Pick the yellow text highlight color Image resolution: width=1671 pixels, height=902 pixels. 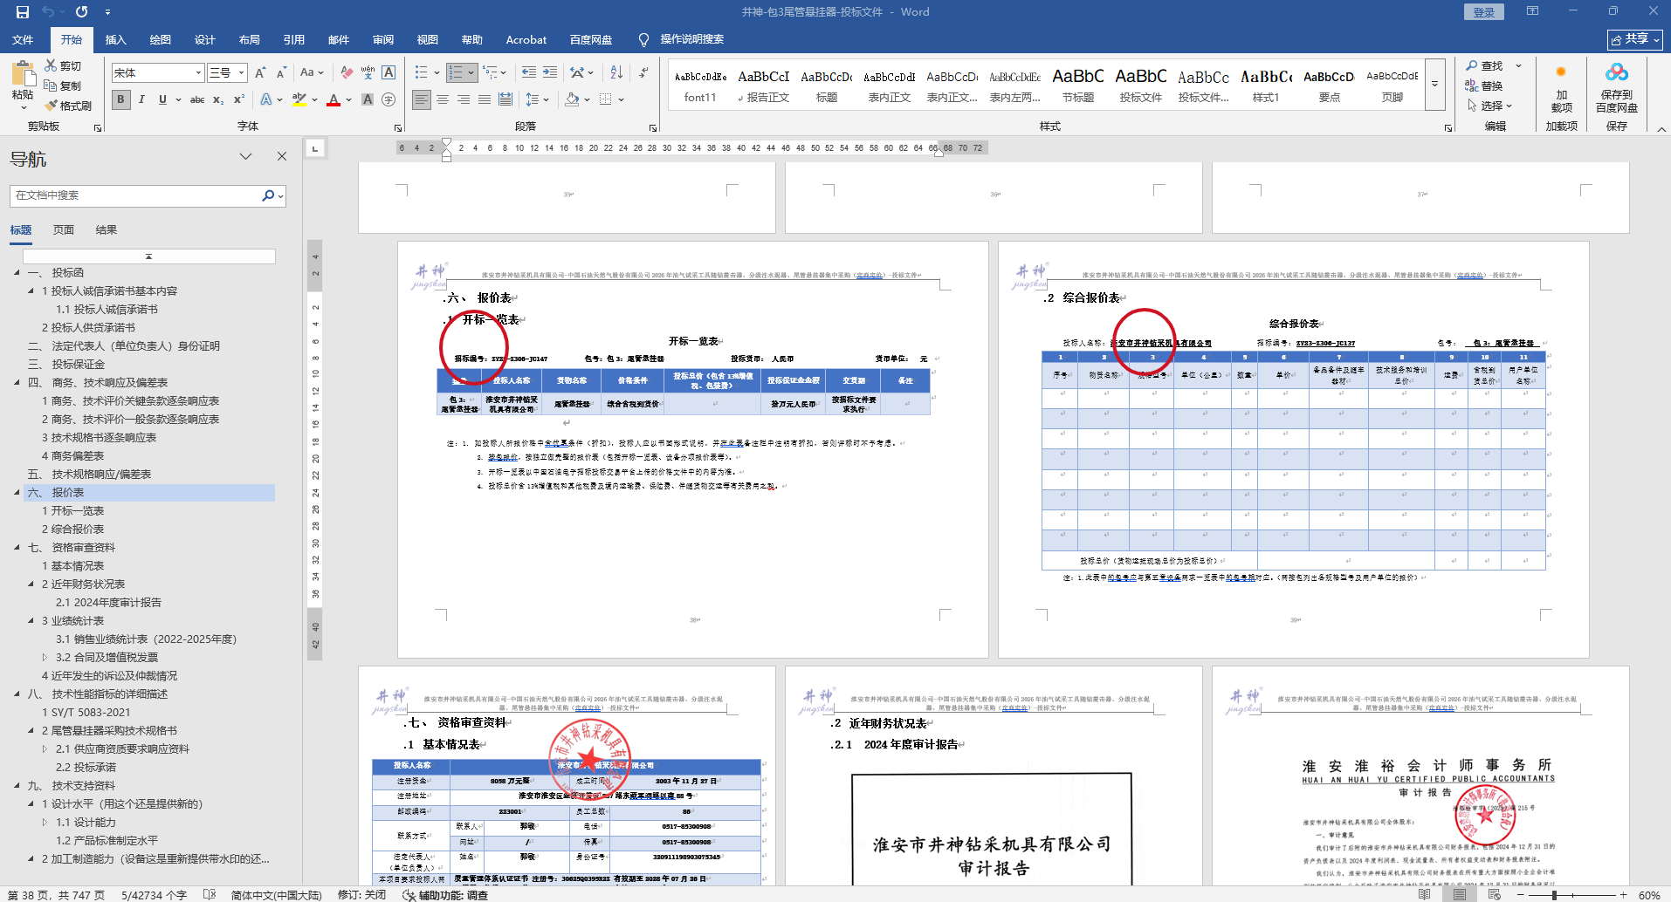299,99
